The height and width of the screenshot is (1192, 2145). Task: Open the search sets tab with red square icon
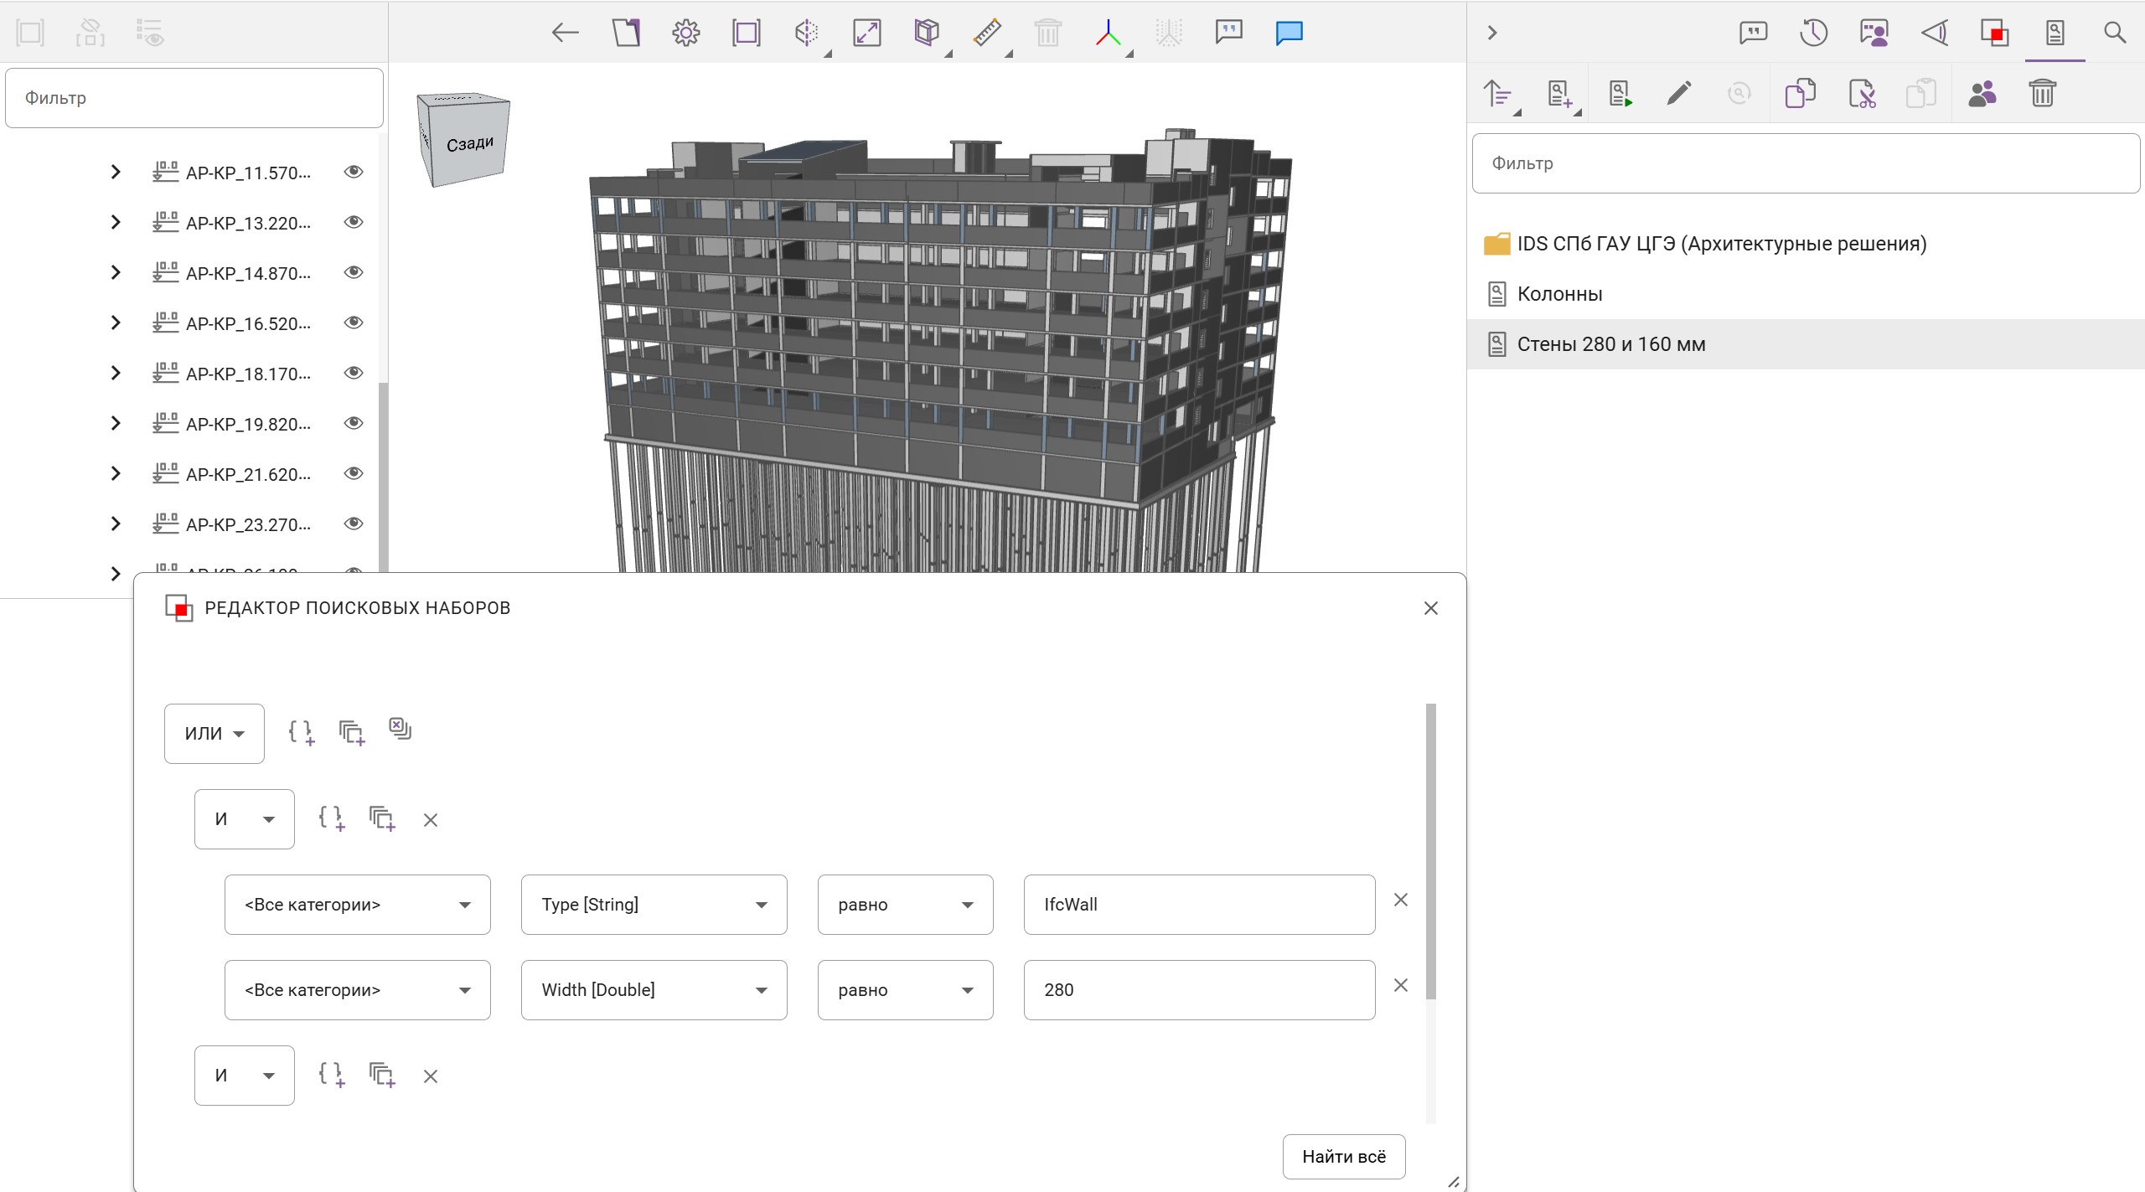1994,34
